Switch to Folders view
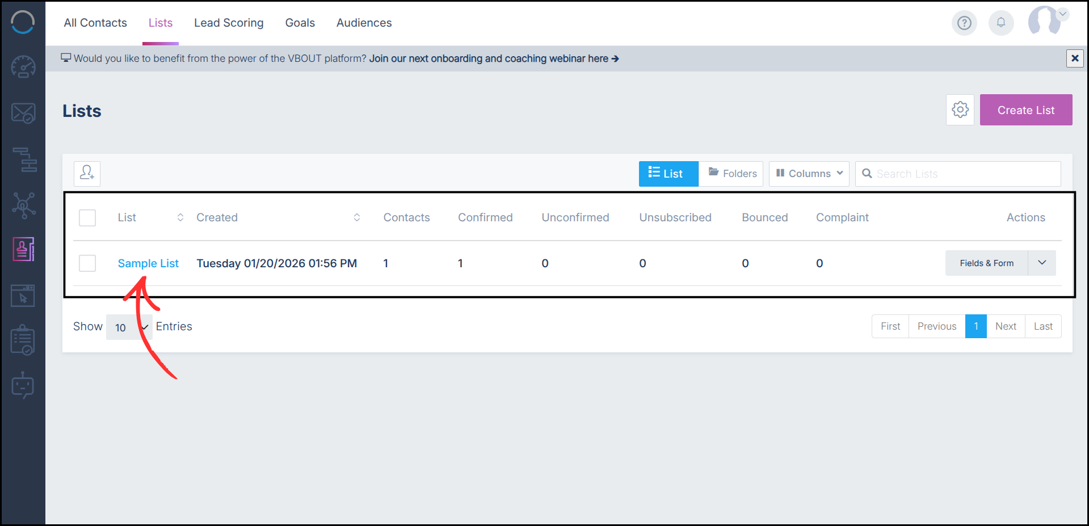Screen dimensions: 1089x526 click(x=731, y=173)
